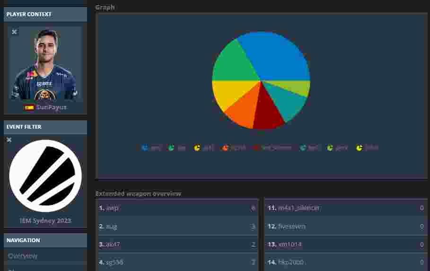Screen dimensions: 430x271
Task: Clear the IEM Sydney 2023 event filter
Action: pyautogui.click(x=9, y=140)
